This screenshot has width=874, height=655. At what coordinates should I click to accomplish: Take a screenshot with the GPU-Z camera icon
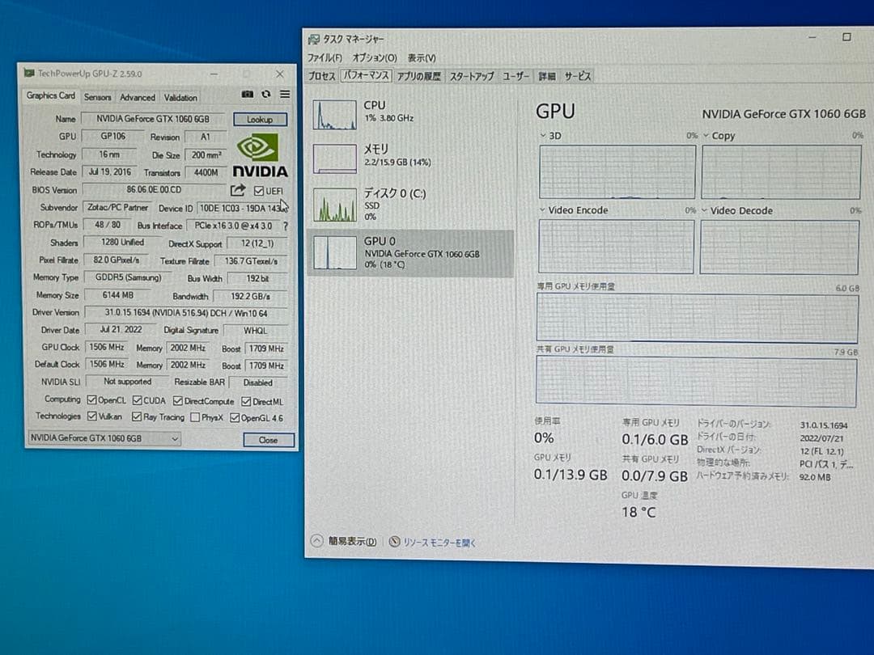pyautogui.click(x=247, y=94)
